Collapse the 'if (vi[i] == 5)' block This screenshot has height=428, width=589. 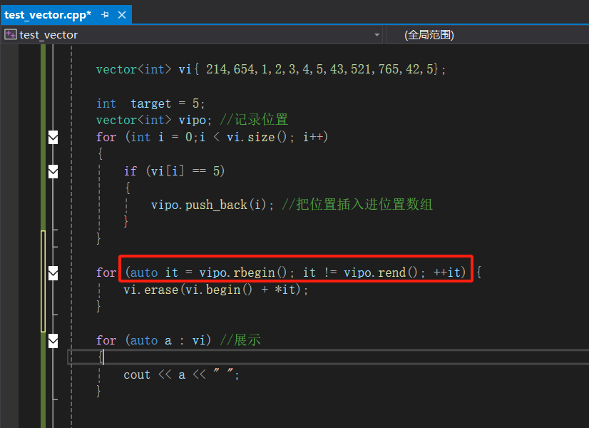coord(53,171)
